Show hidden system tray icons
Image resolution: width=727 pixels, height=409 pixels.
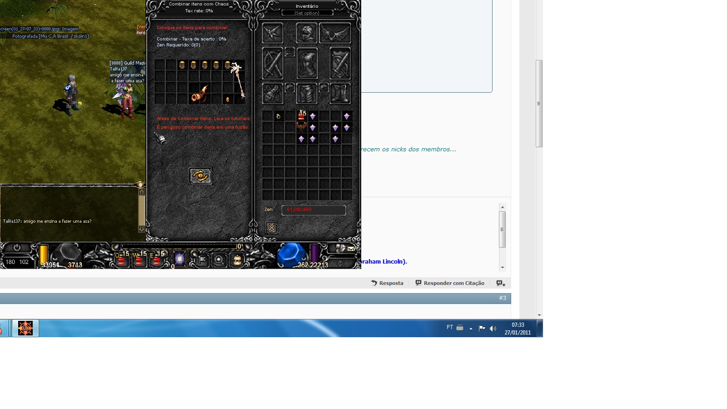click(471, 328)
